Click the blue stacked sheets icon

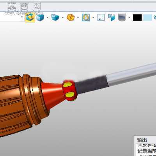(x=112, y=18)
